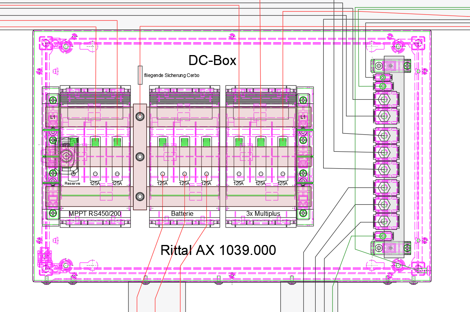
Task: Click the 'MPPT RS450/200' group label
Action: 95,214
